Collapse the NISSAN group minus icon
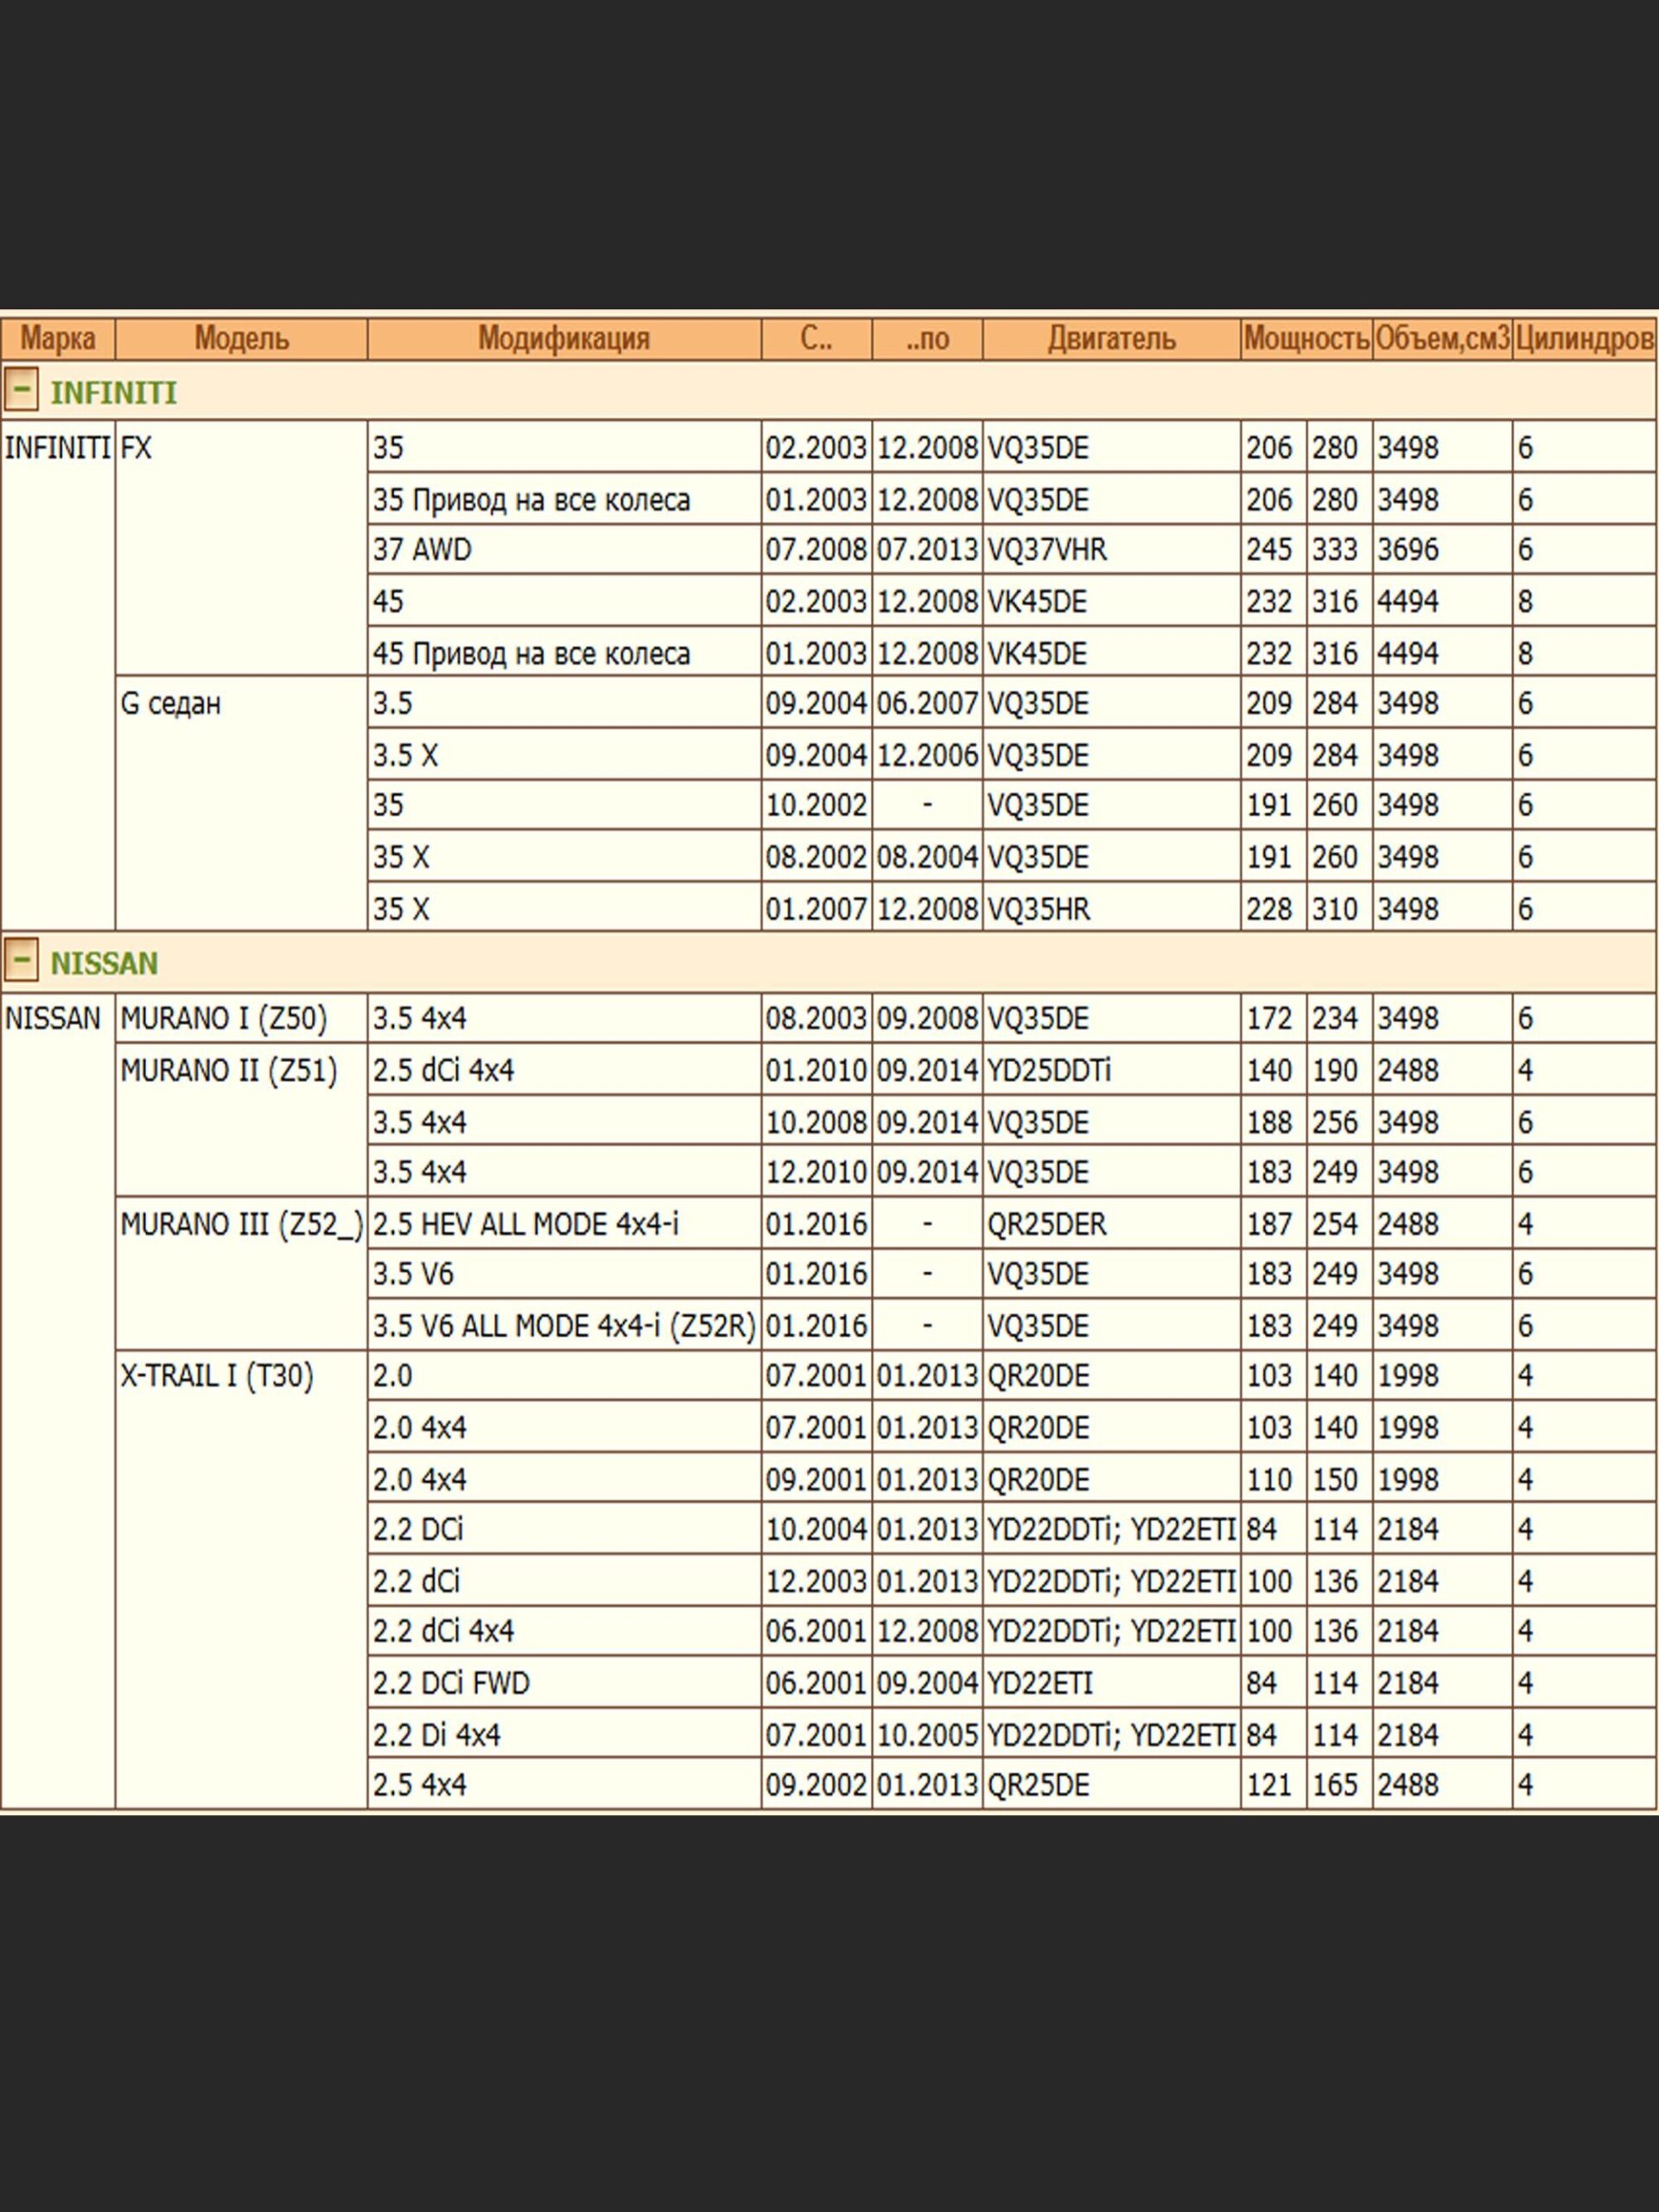The width and height of the screenshot is (1659, 2212). click(21, 958)
